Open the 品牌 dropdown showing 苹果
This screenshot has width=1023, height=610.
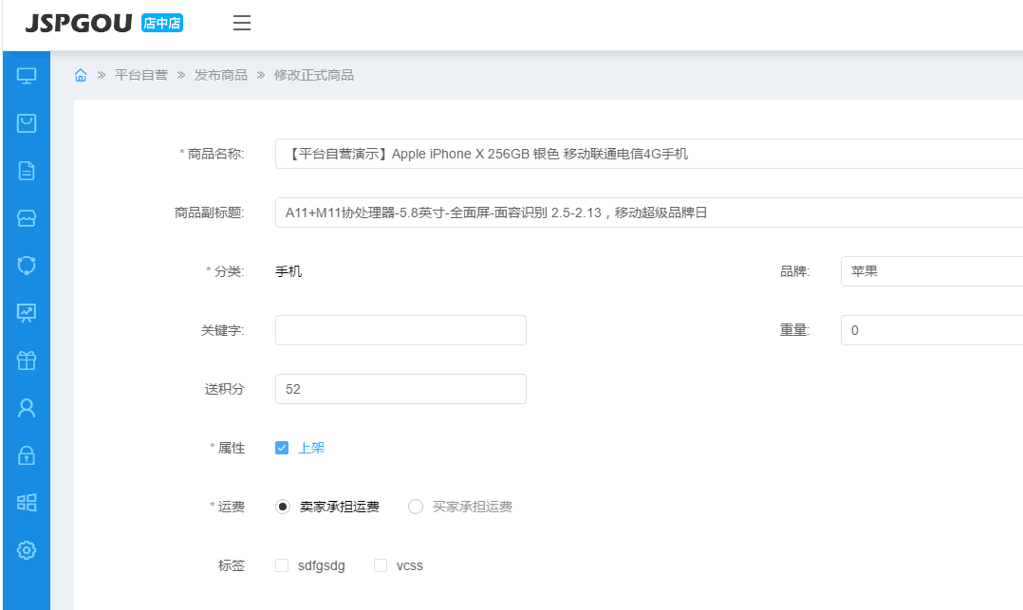[x=932, y=271]
